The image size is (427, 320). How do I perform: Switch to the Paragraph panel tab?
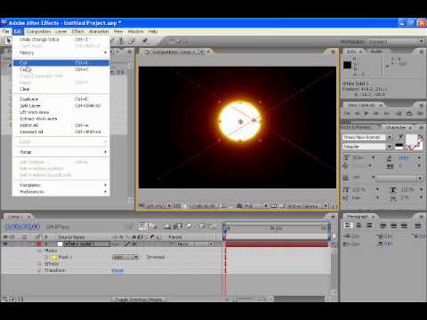[358, 217]
